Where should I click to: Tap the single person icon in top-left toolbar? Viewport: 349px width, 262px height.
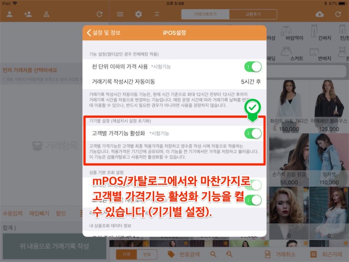coord(10,15)
